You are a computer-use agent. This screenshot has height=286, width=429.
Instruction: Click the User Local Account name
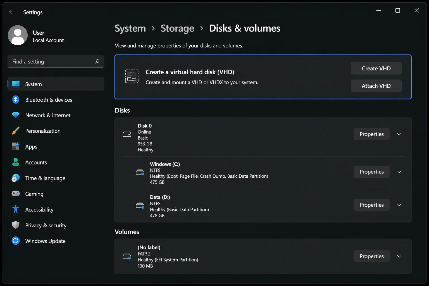(48, 36)
